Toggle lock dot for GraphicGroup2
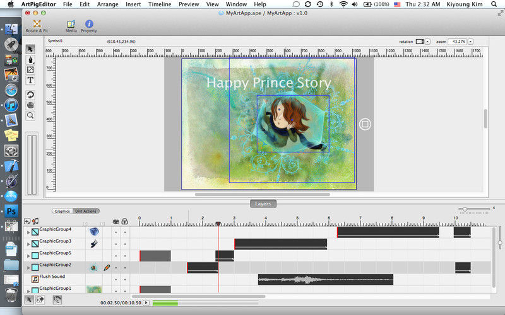Image resolution: width=505 pixels, height=315 pixels. (125, 268)
